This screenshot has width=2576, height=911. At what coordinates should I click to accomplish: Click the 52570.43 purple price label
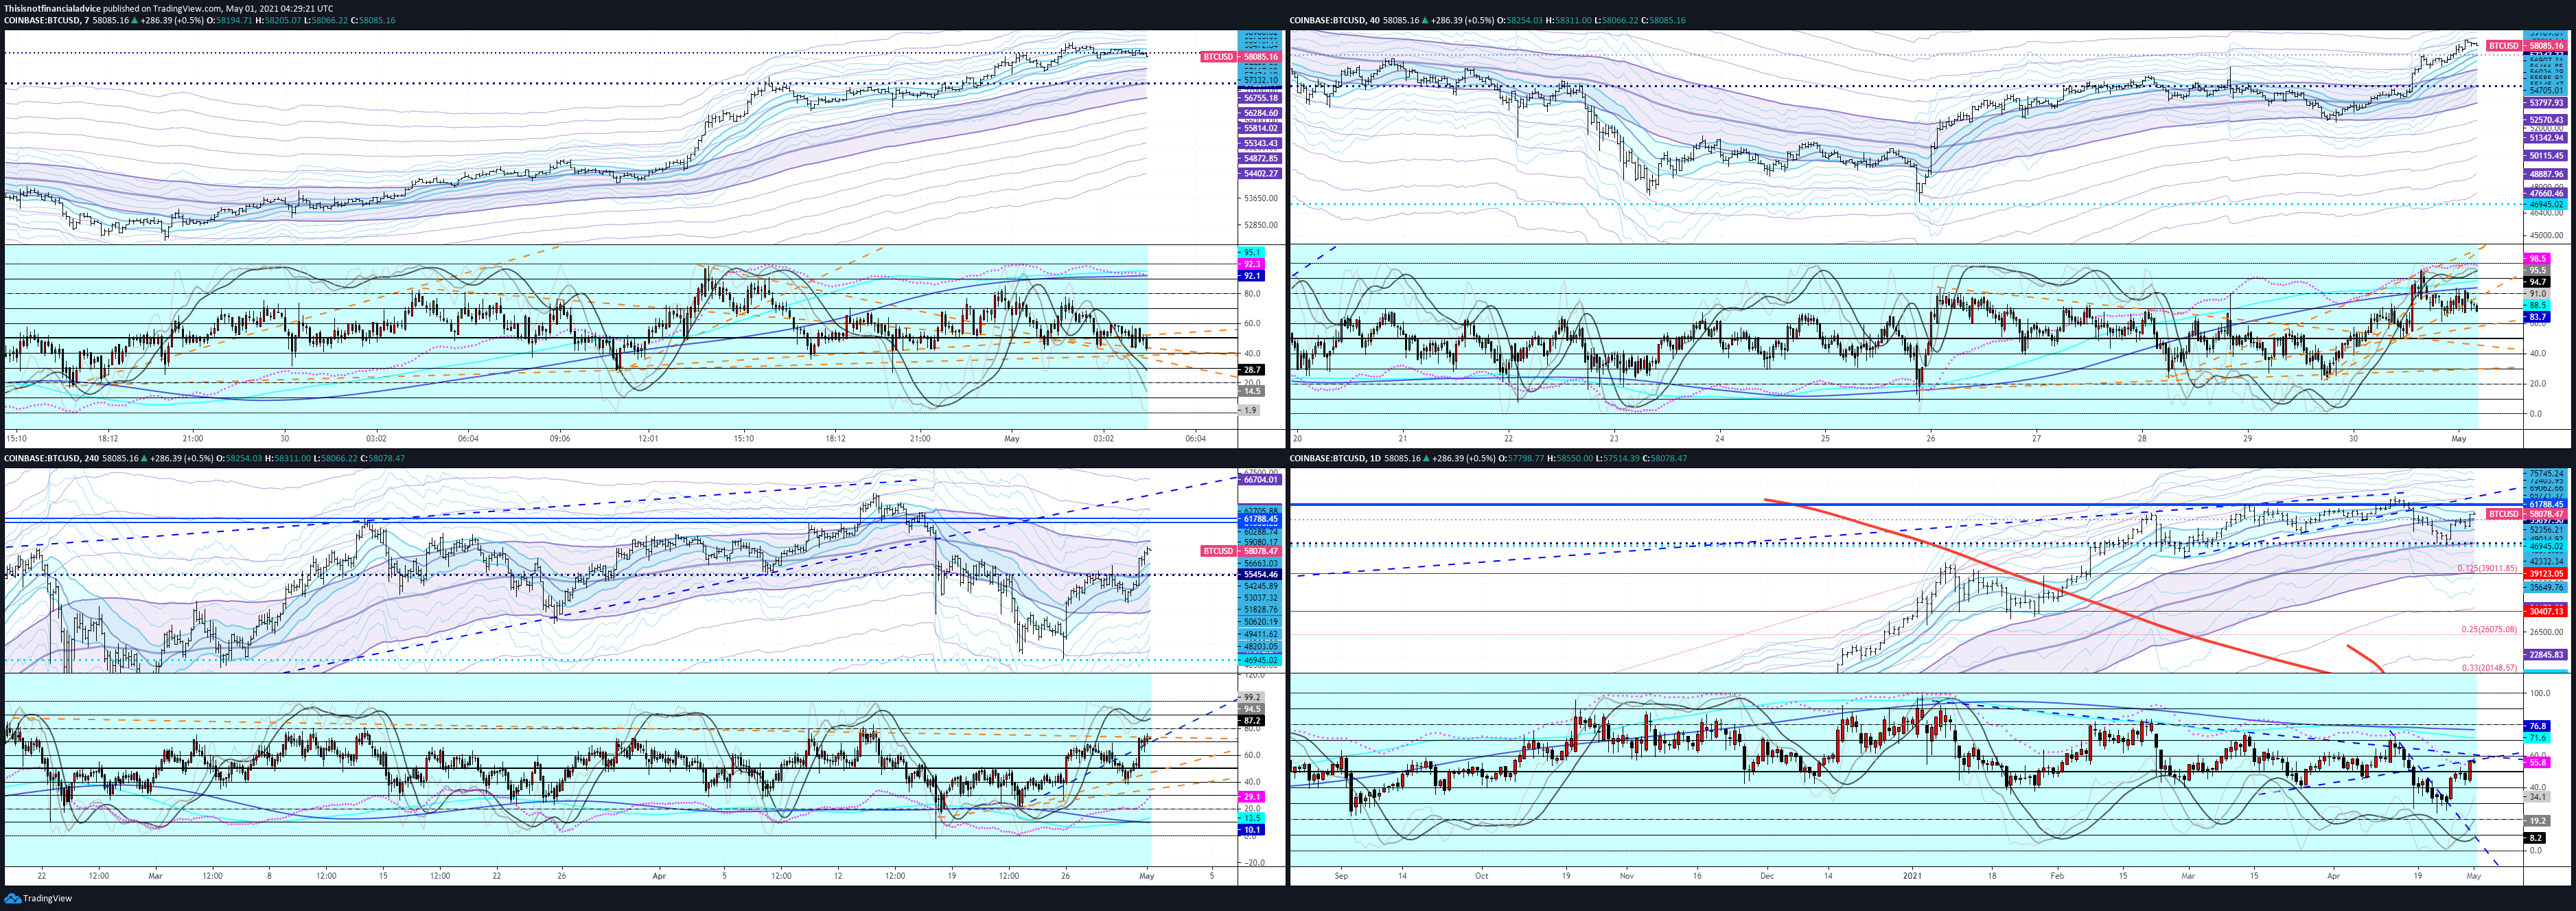[x=2546, y=120]
